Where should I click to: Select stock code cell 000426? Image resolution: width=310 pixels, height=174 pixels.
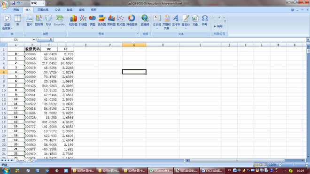click(x=32, y=86)
